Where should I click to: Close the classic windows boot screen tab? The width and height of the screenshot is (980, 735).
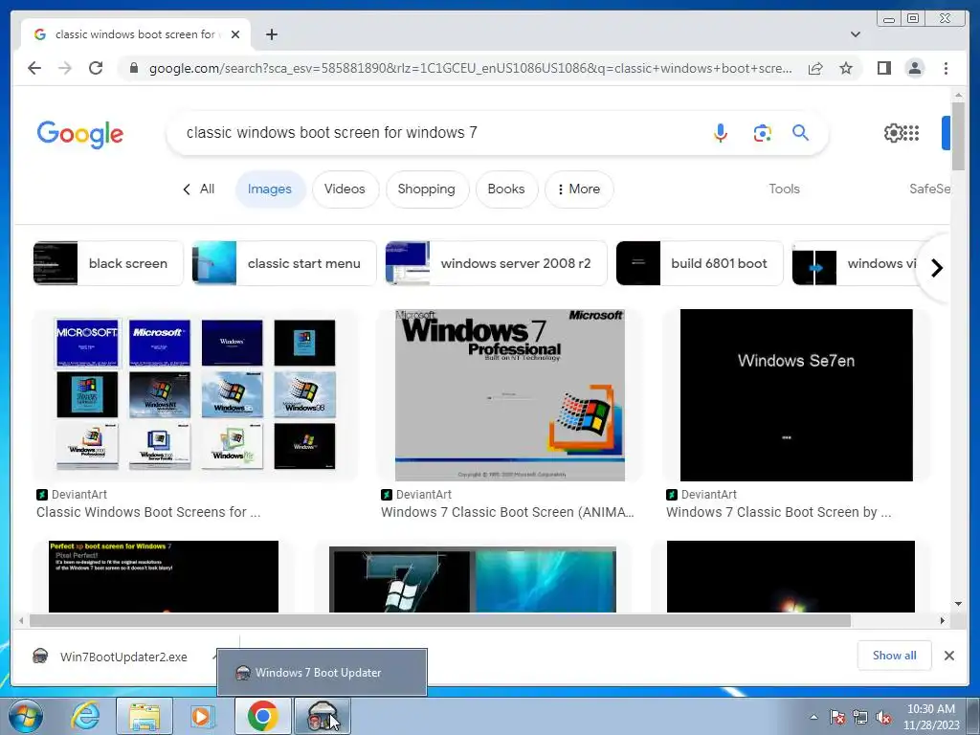point(235,34)
